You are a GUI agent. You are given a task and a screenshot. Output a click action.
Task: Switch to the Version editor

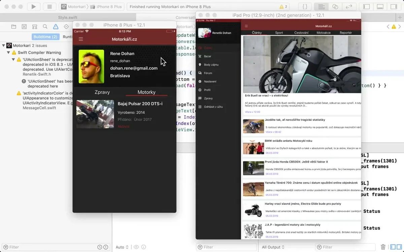[349, 6]
